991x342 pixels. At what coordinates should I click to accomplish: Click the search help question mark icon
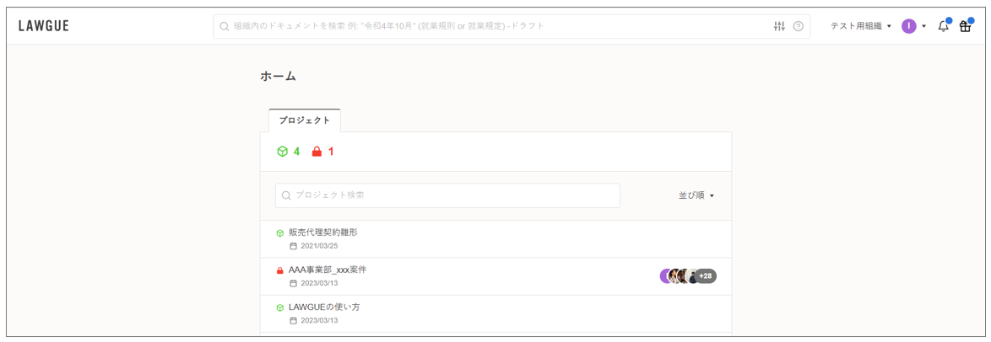pos(799,26)
